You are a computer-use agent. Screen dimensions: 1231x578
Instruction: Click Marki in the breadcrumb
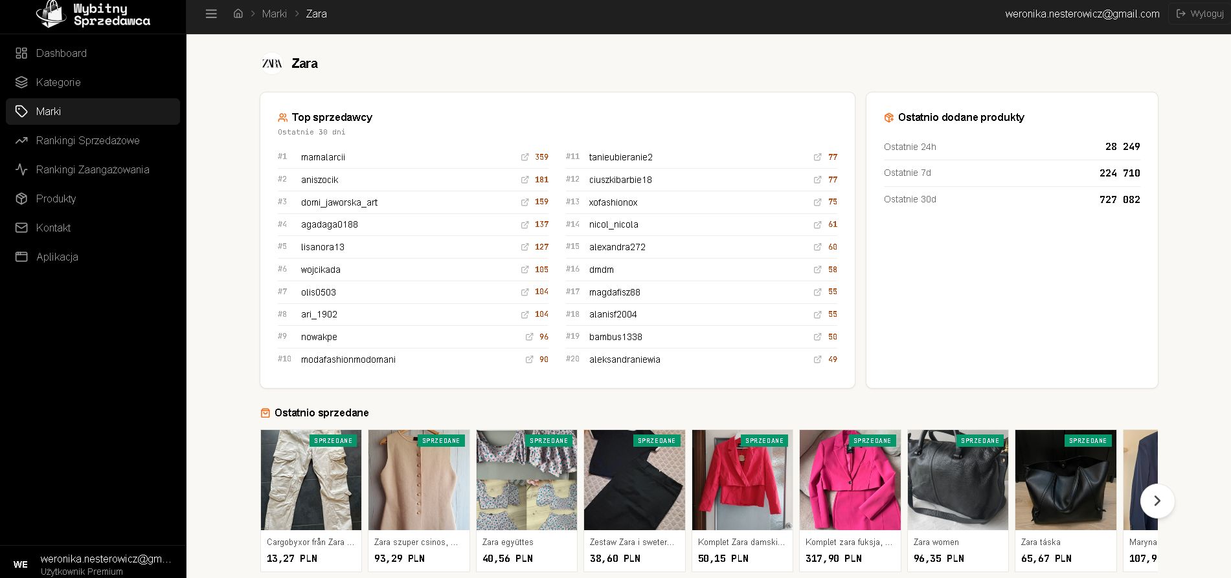[274, 14]
